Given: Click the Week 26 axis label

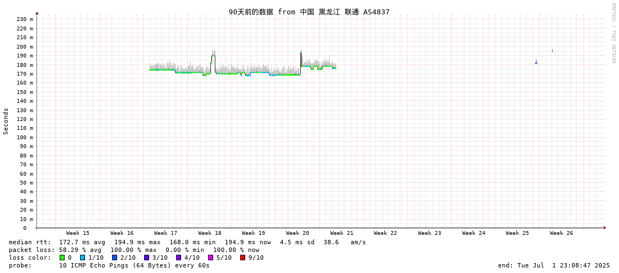Looking at the screenshot, I should [x=562, y=233].
